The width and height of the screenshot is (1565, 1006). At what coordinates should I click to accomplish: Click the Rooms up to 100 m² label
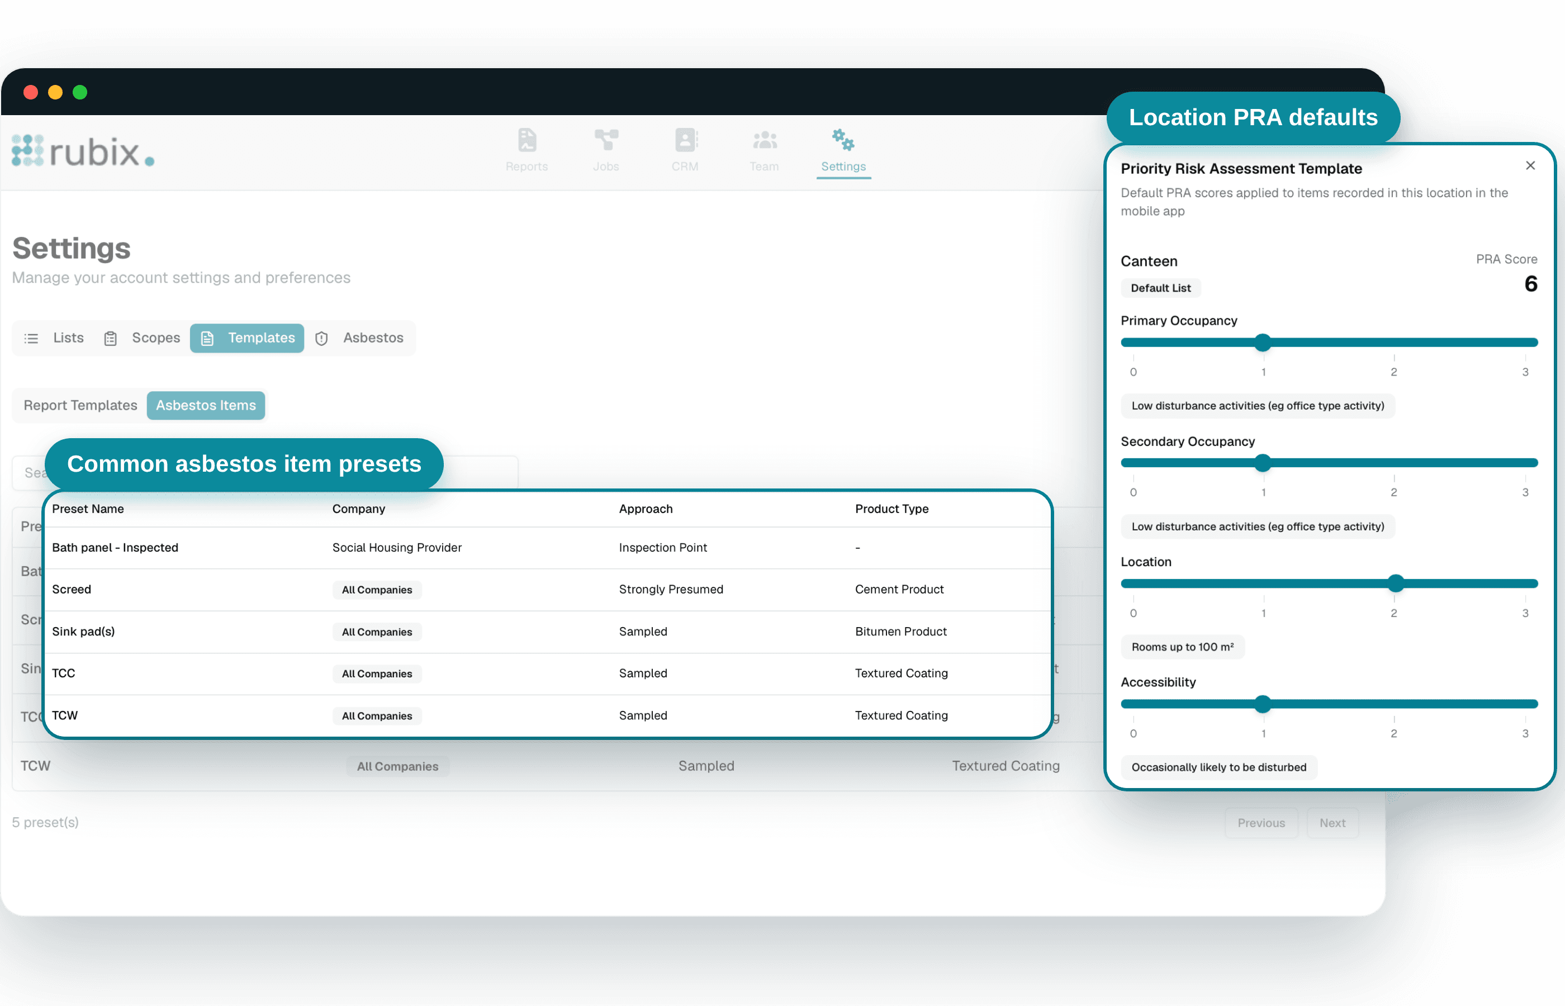[1182, 647]
